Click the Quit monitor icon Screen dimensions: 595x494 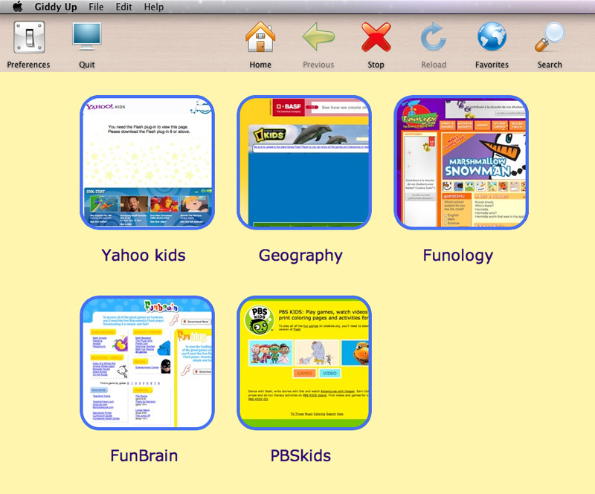click(x=87, y=36)
